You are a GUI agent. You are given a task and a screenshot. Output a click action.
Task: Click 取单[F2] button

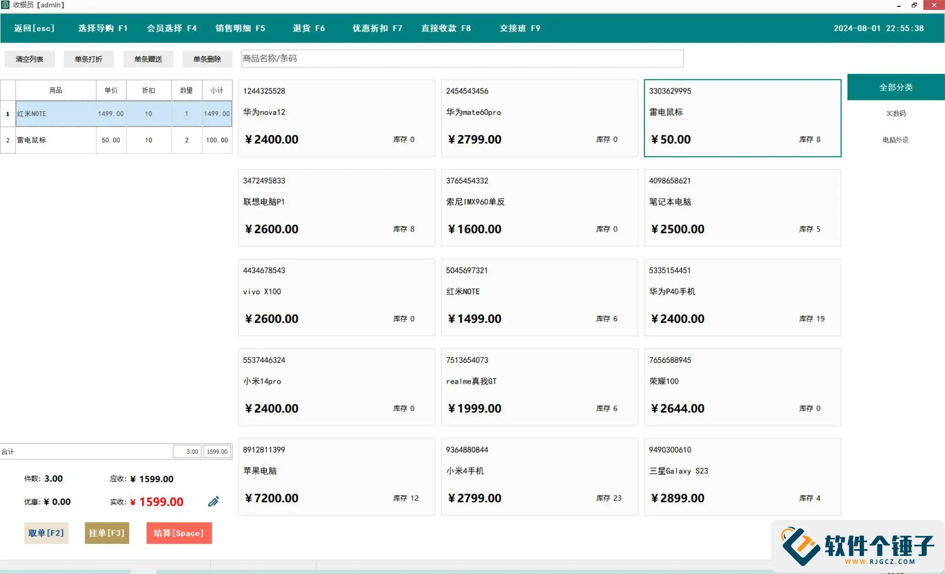46,533
